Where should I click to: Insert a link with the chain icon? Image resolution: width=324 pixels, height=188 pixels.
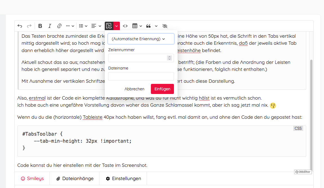[59, 26]
